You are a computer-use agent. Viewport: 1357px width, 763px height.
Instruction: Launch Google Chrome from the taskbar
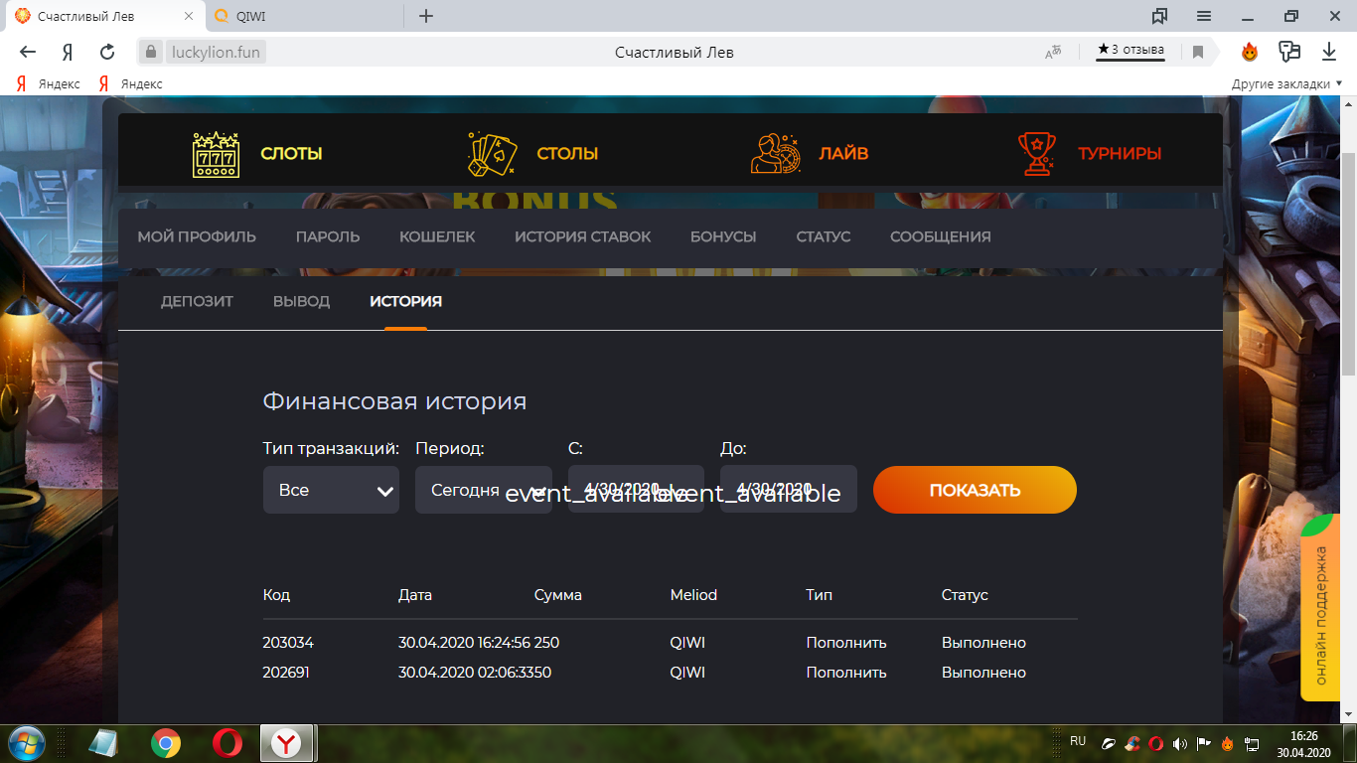coord(166,743)
